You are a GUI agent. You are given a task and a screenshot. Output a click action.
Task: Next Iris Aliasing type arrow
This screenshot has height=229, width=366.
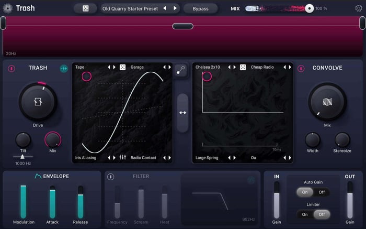coord(115,158)
